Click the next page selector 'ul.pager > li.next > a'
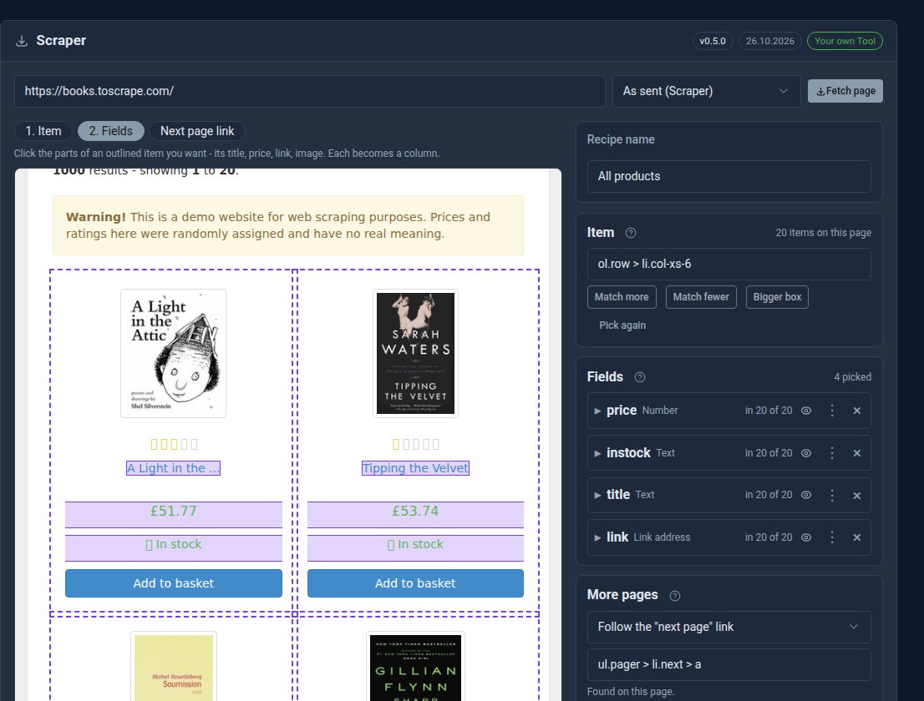 pos(729,664)
